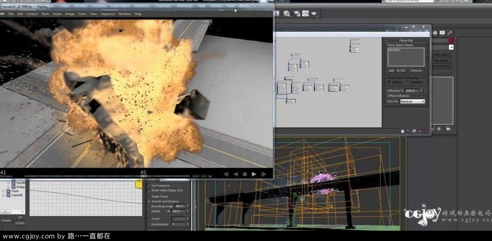
Task: Click the Render Setup icon in 3ds Max toolbar
Action: (297, 13)
